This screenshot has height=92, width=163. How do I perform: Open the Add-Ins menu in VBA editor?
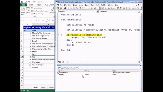click(x=104, y=5)
